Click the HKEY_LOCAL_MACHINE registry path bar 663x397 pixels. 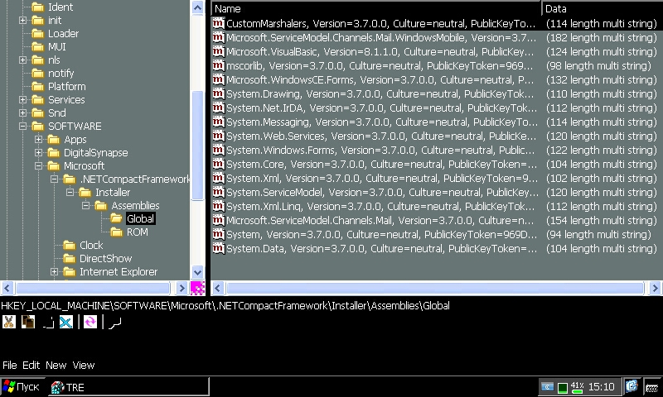225,305
